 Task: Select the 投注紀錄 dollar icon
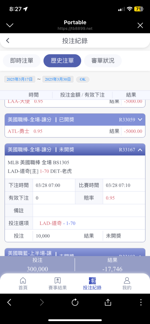click(92, 280)
